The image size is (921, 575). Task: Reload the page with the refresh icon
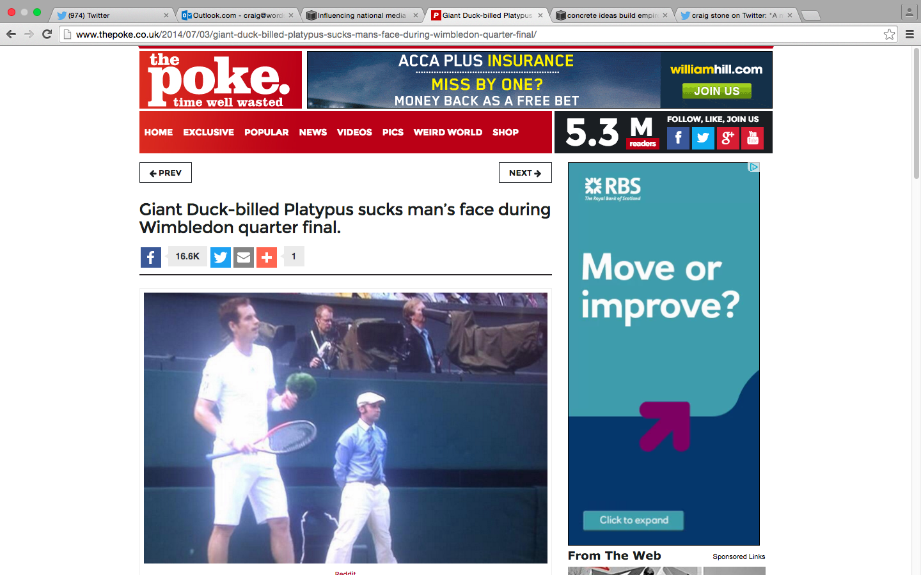pyautogui.click(x=47, y=34)
